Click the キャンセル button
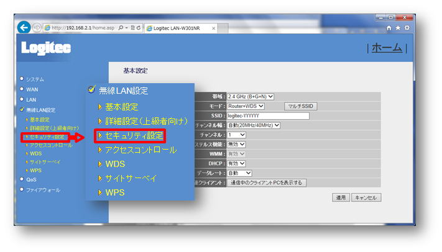 366,197
